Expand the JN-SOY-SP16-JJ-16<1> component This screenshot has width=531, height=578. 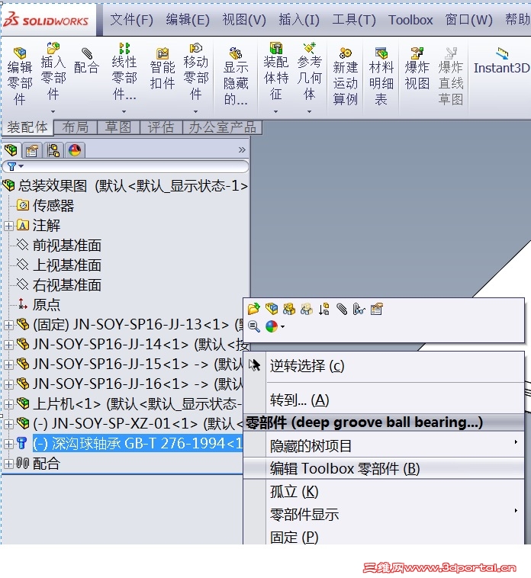[x=8, y=384]
